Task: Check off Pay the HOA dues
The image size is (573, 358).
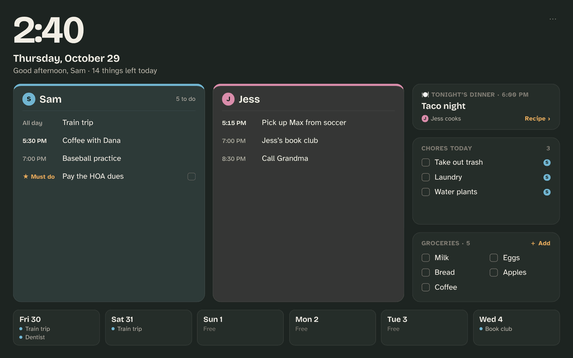Action: [191, 177]
